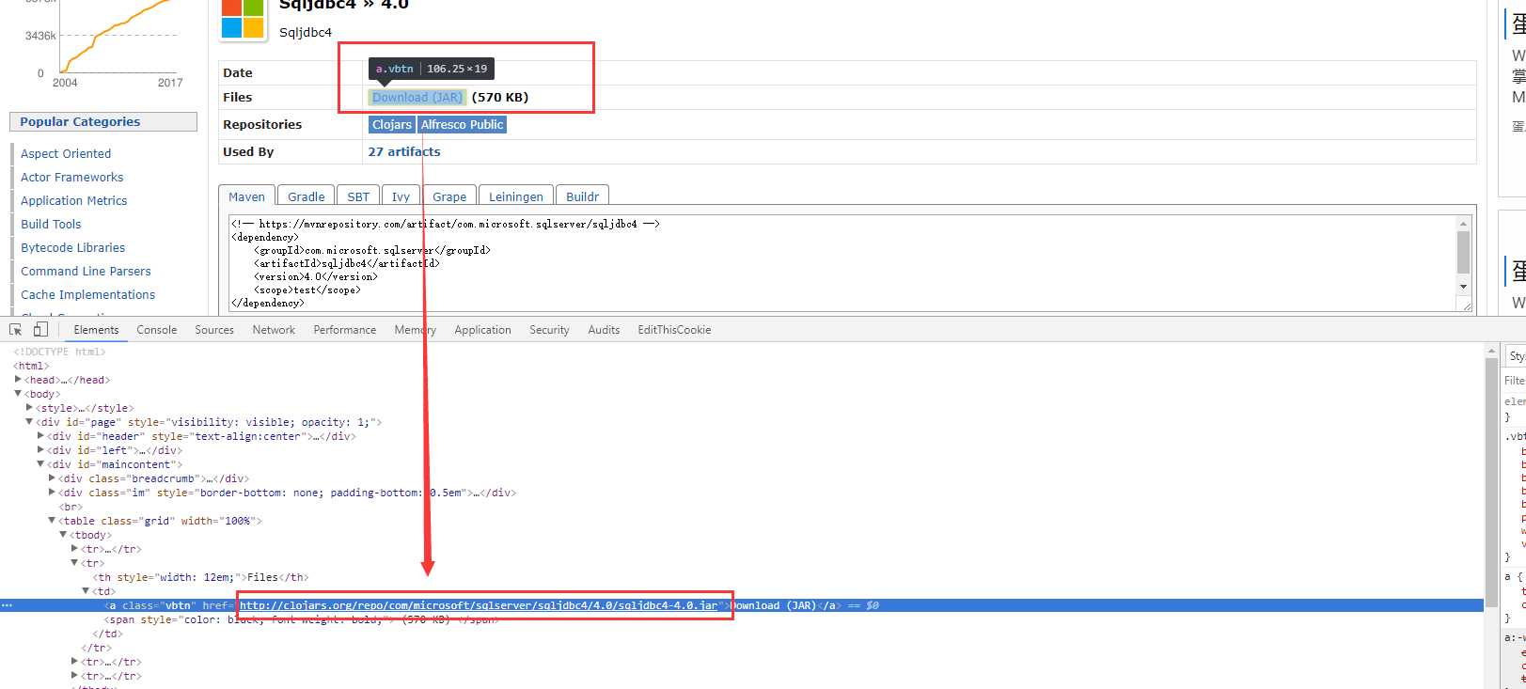This screenshot has height=689, width=1526.
Task: Open the Performance tab
Action: pyautogui.click(x=345, y=330)
